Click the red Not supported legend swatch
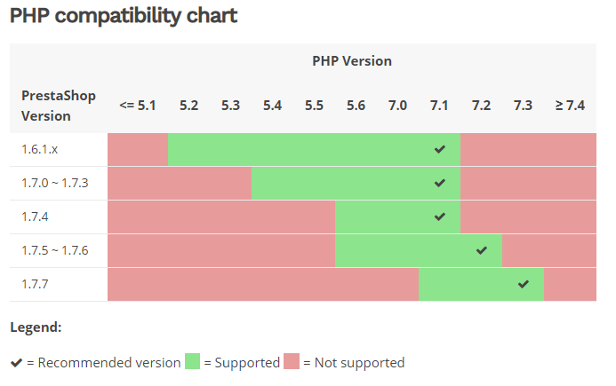 292,362
